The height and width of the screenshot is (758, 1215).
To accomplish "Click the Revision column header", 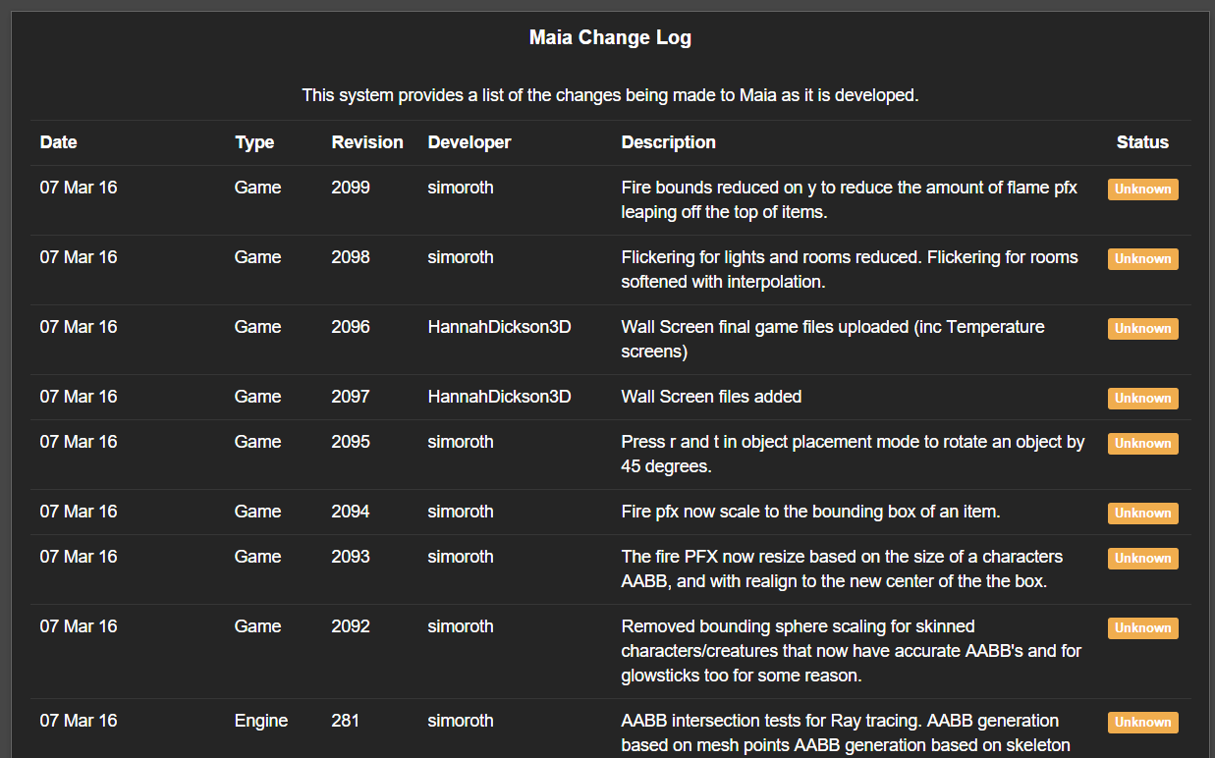I will click(x=367, y=142).
